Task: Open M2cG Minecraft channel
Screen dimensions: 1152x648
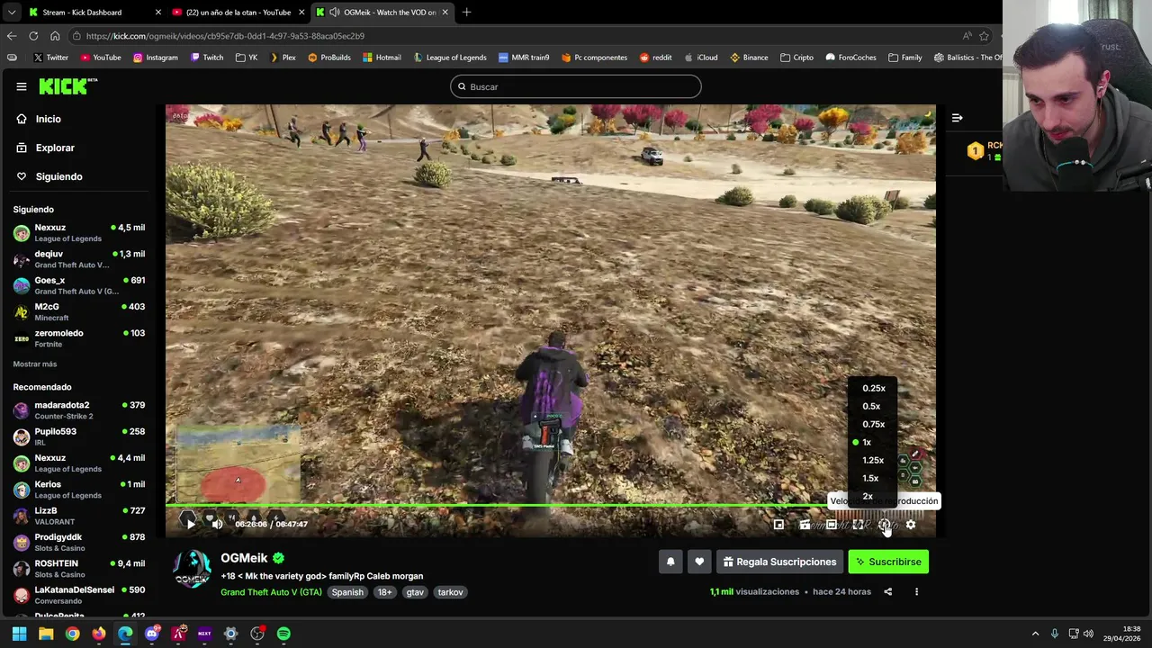Action: pyautogui.click(x=79, y=311)
